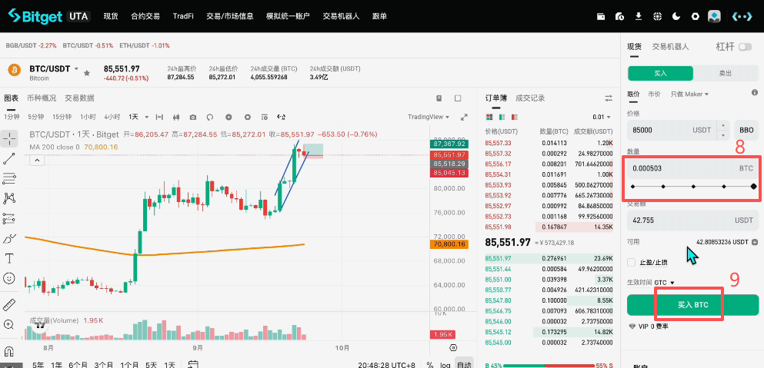764x368 pixels.
Task: Open the app download icon
Action: pos(639,16)
